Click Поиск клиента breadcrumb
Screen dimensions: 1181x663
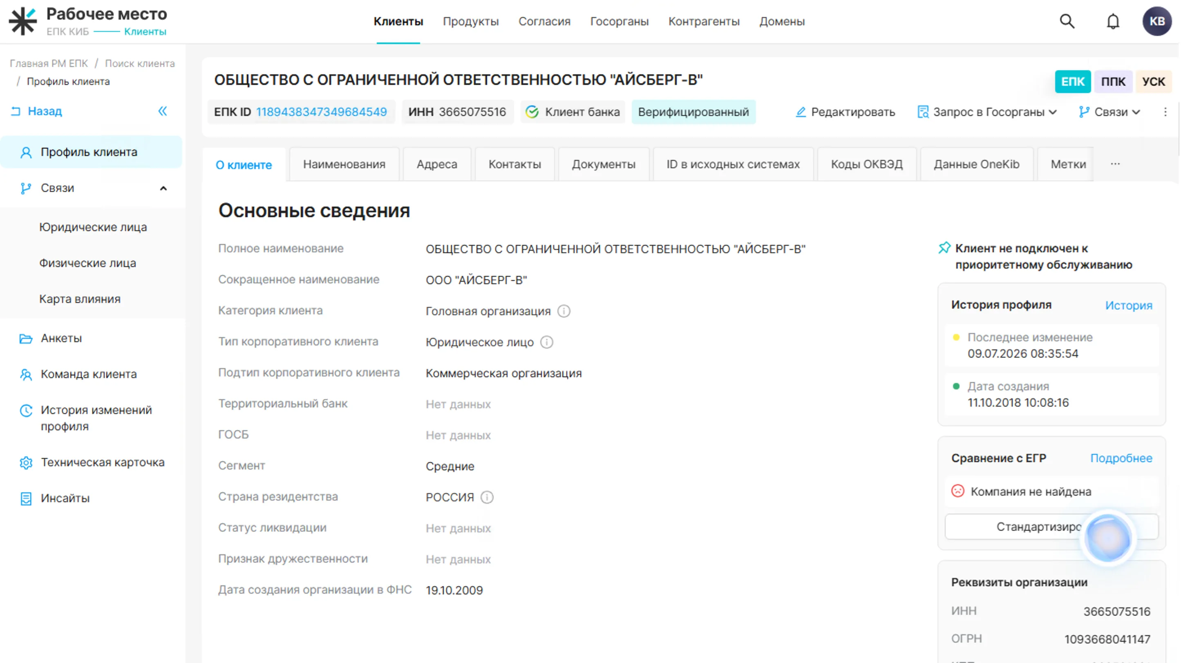coord(140,63)
